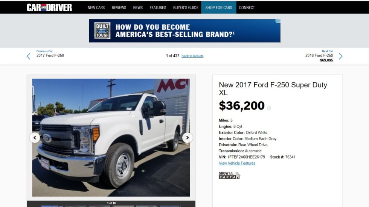The height and width of the screenshot is (207, 369).
Task: Open the Features menu item
Action: tap(158, 7)
